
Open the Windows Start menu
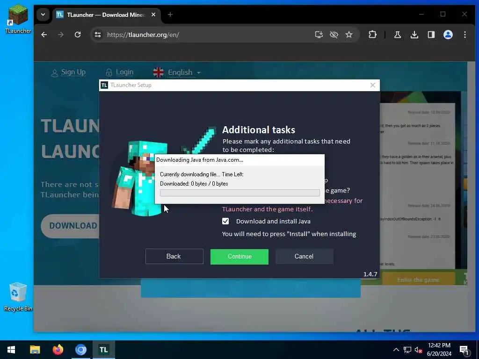(x=11, y=350)
